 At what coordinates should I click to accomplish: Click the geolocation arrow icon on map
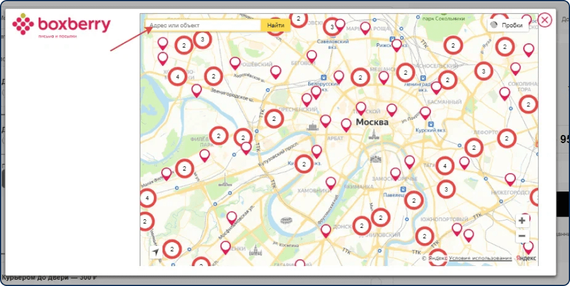click(x=156, y=252)
